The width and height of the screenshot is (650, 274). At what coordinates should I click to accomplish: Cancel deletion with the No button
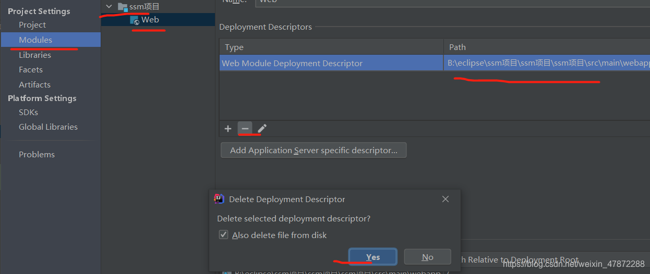tap(428, 257)
